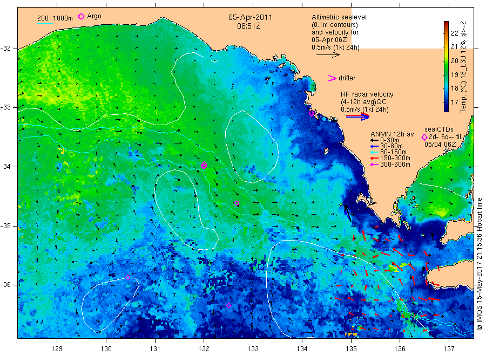The width and height of the screenshot is (486, 356).
Task: Click the 19 tick on the colorbar
Action: click(454, 74)
